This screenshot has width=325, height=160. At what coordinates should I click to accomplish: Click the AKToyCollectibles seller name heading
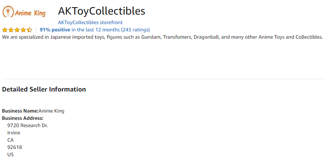coord(101,11)
